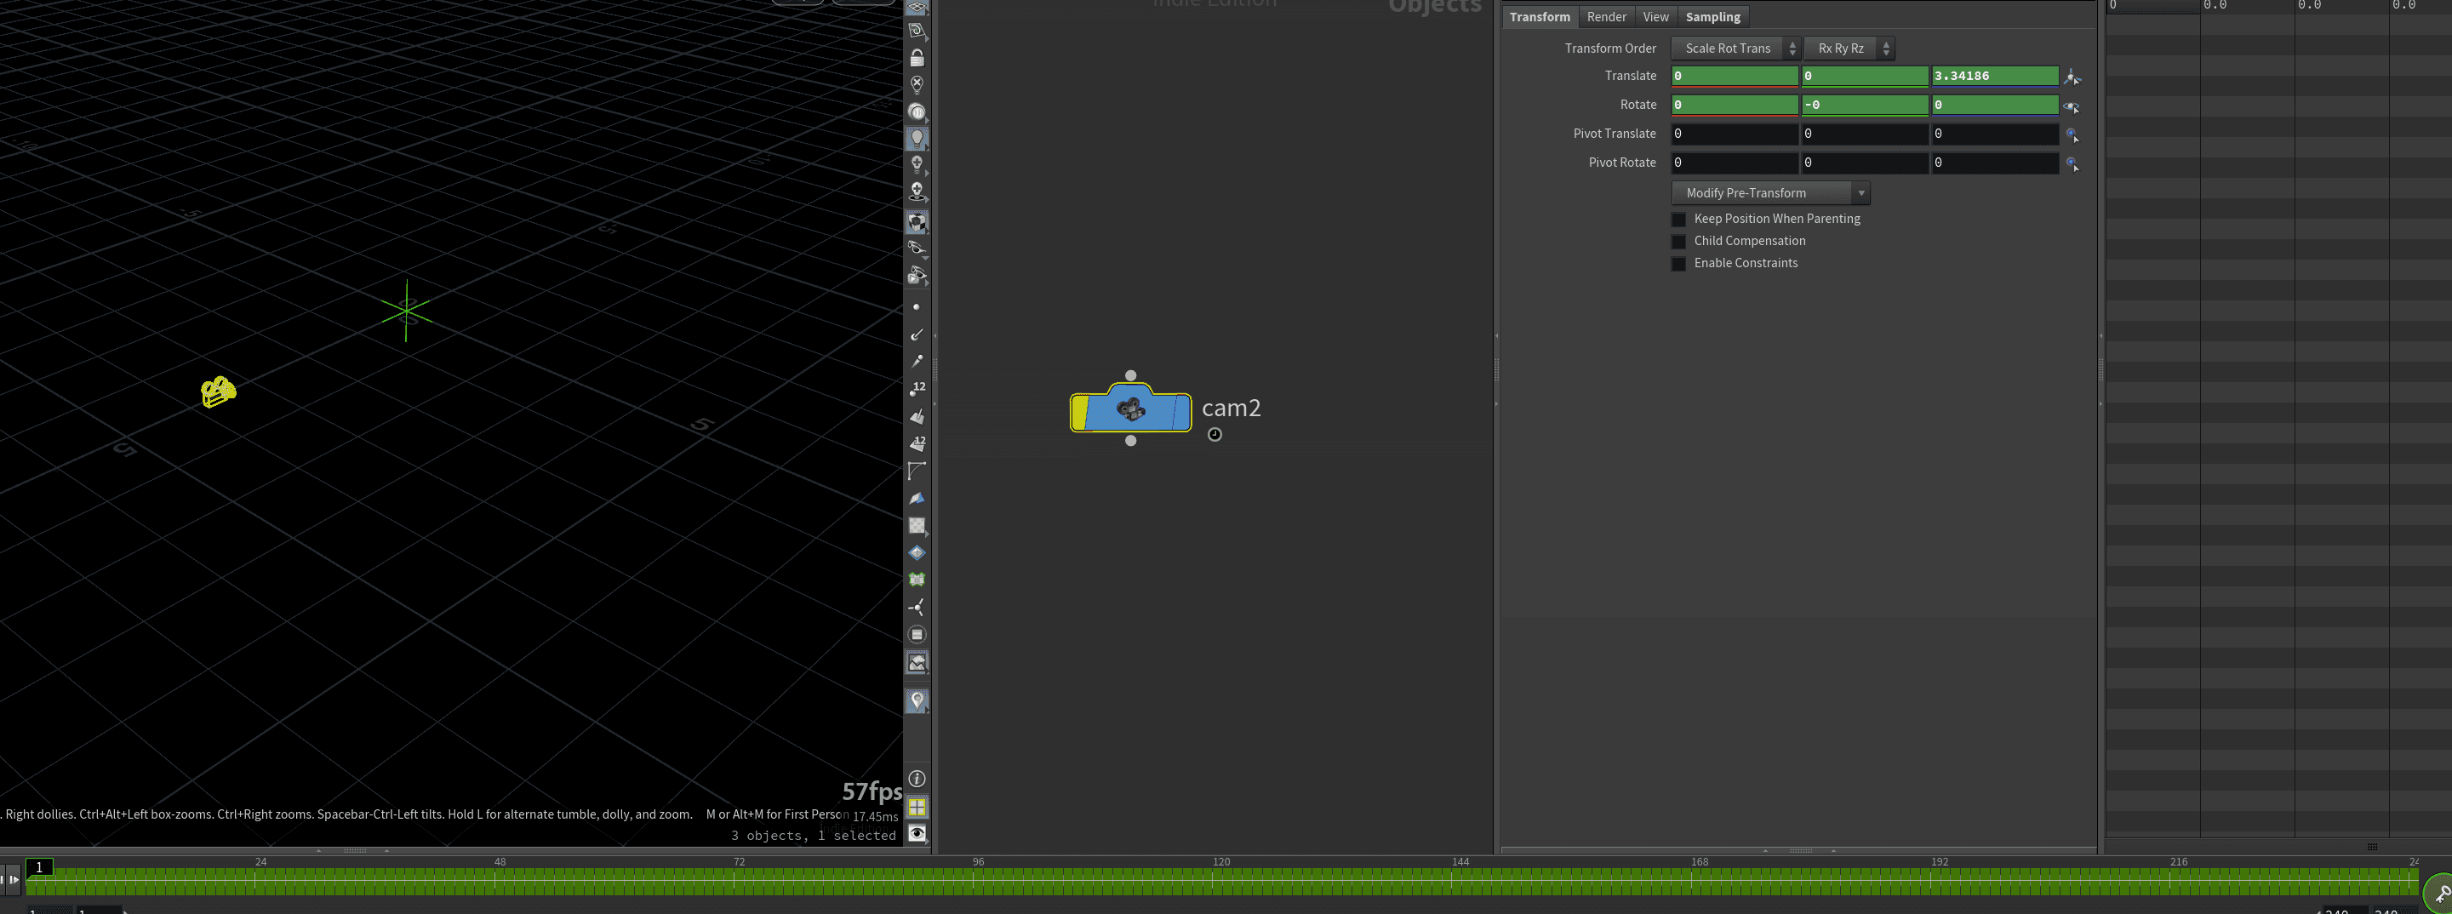
Task: Tick the Child Compensation checkbox
Action: (1679, 242)
